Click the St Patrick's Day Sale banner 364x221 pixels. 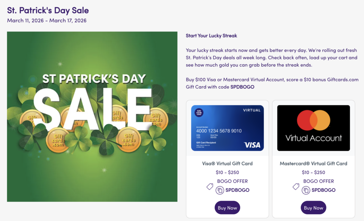(92, 117)
